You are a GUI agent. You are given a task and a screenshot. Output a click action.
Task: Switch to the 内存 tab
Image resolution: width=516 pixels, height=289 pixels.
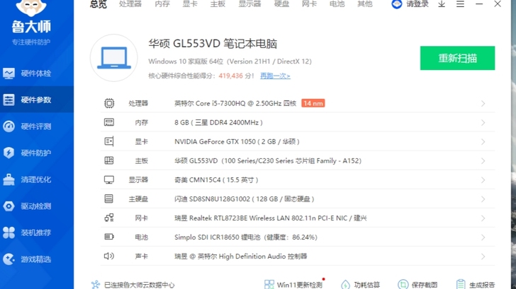[x=162, y=4]
